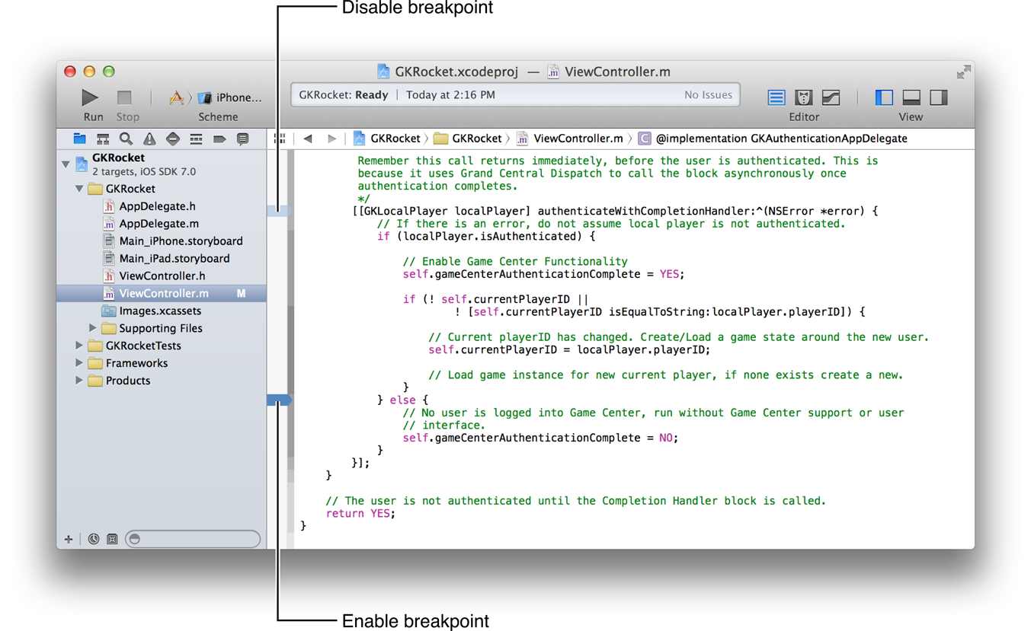The image size is (1031, 631).
Task: Open @implementation GKAuthenticationAppDelegate symbol menu
Action: tap(773, 139)
